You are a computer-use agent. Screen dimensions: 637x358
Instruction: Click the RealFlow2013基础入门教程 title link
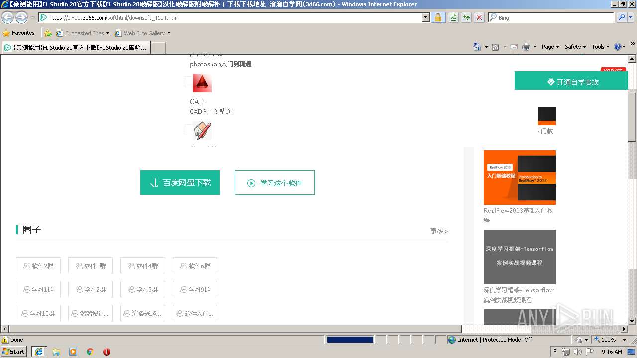point(519,215)
